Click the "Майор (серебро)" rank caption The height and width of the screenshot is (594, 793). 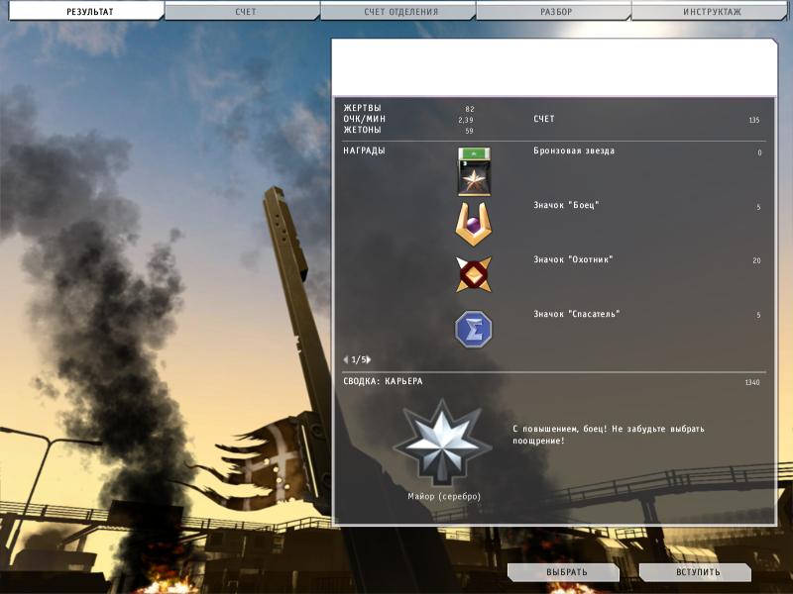(x=444, y=495)
